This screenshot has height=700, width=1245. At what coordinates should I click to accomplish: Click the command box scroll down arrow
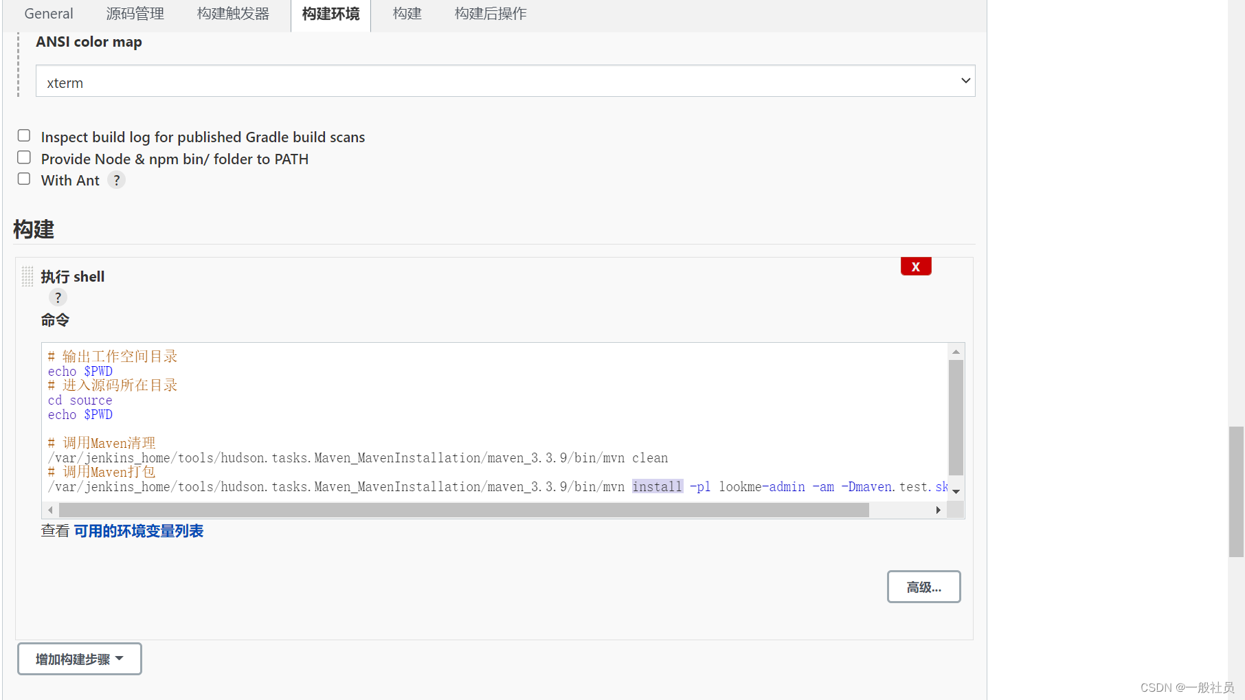(956, 492)
